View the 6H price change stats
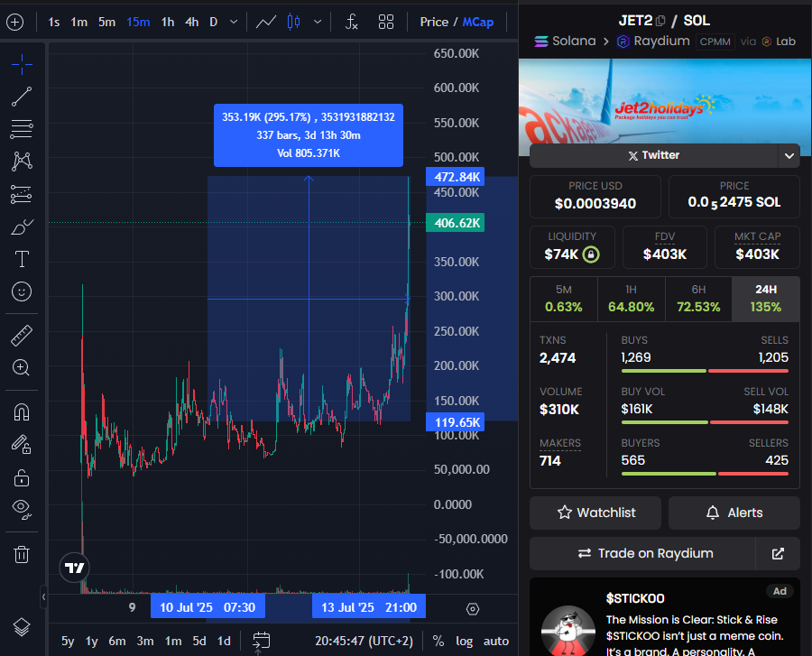This screenshot has width=812, height=656. [698, 300]
